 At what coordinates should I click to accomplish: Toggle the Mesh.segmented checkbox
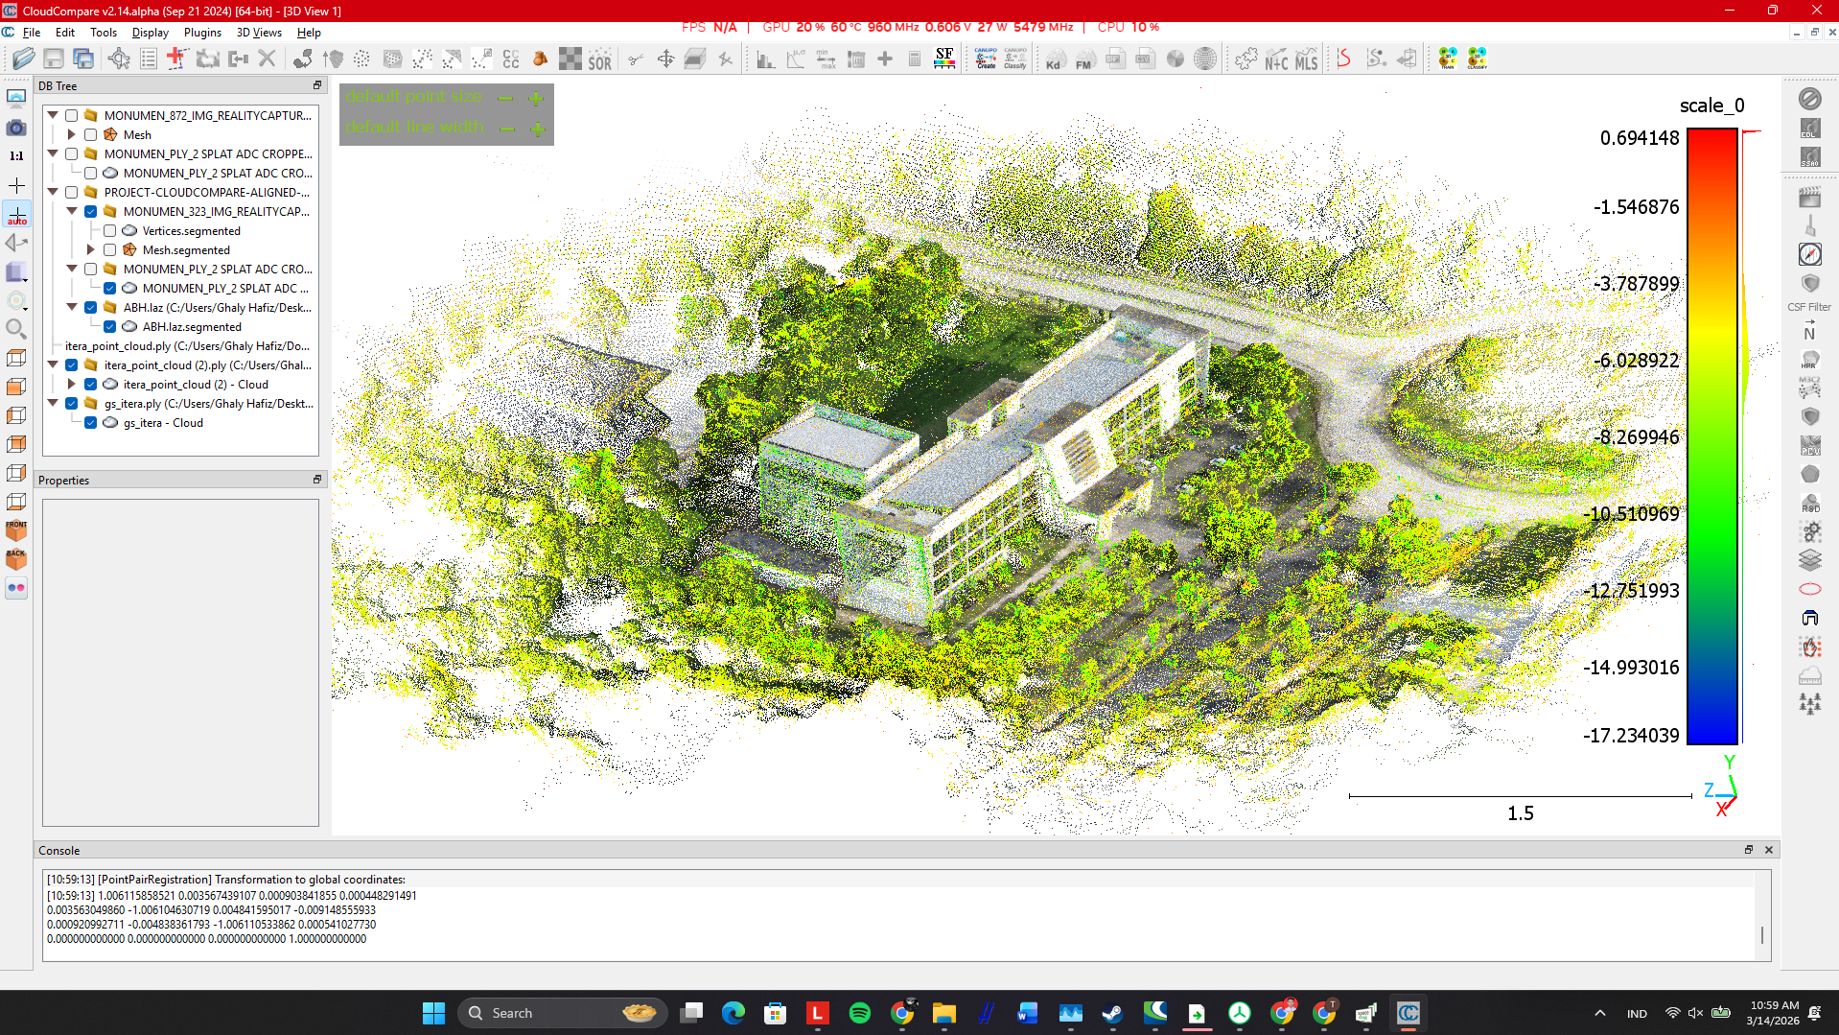110,250
